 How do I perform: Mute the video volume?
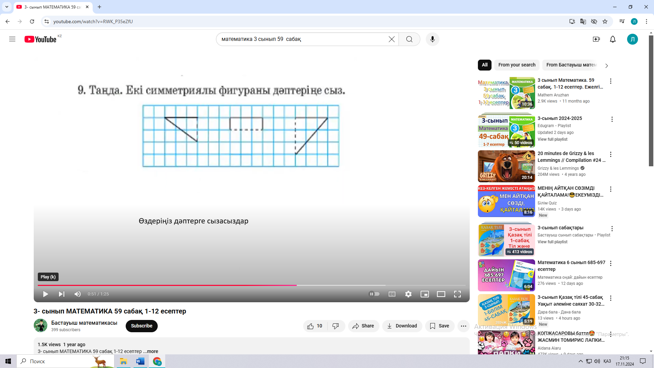coord(78,294)
